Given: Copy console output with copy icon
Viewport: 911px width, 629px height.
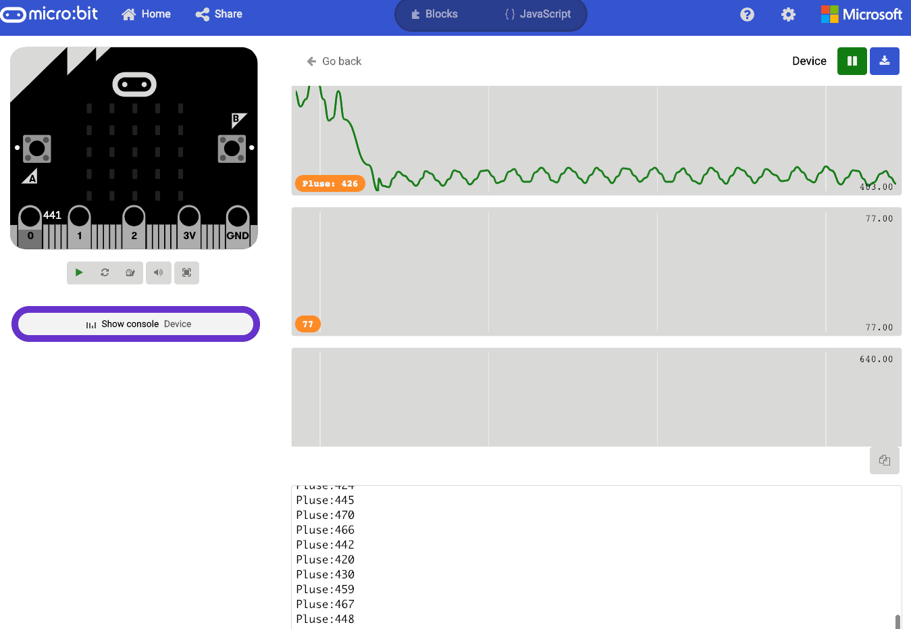Looking at the screenshot, I should tap(884, 460).
